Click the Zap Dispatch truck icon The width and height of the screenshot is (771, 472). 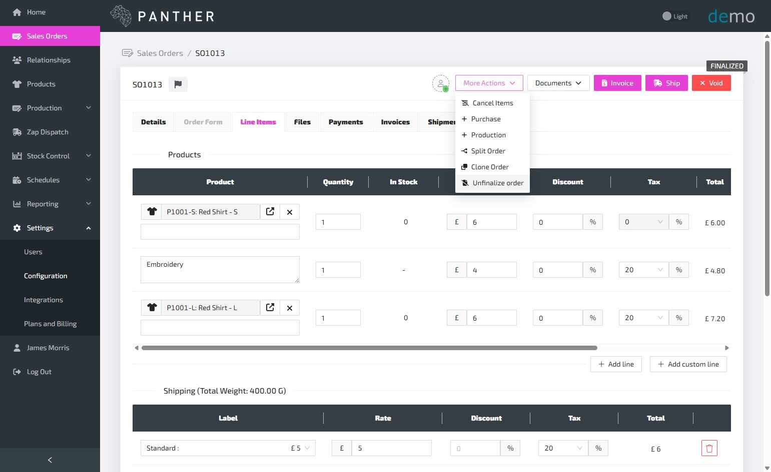tap(17, 132)
